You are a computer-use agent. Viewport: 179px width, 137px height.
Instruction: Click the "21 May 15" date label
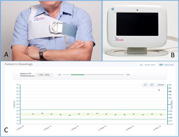point(103,128)
